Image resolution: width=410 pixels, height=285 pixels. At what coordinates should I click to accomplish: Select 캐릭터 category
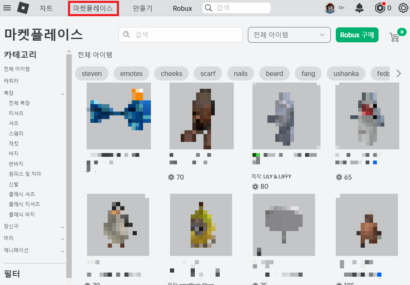pos(11,81)
